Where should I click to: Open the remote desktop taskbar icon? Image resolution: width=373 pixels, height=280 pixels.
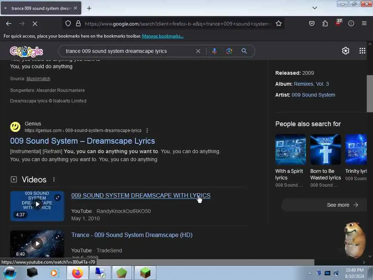[x=100, y=273]
